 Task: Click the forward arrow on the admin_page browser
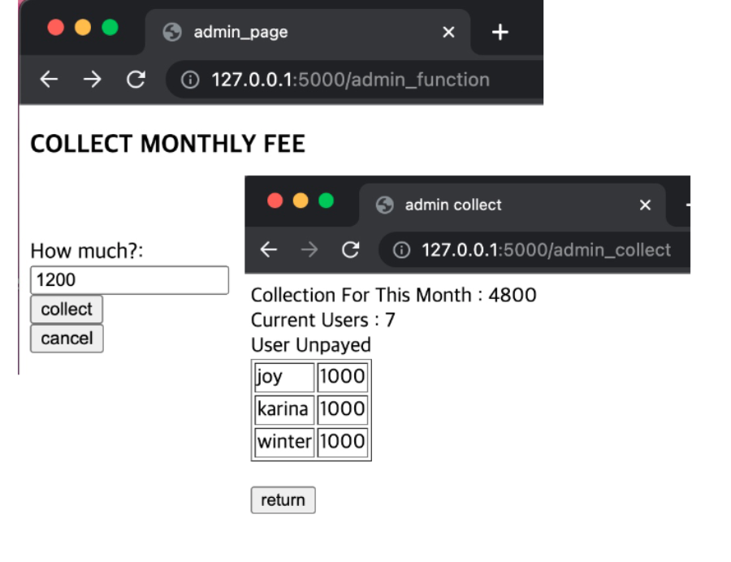tap(92, 80)
